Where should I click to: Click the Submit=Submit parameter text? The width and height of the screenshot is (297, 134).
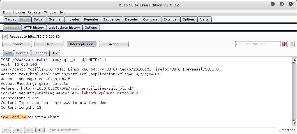point(45,117)
